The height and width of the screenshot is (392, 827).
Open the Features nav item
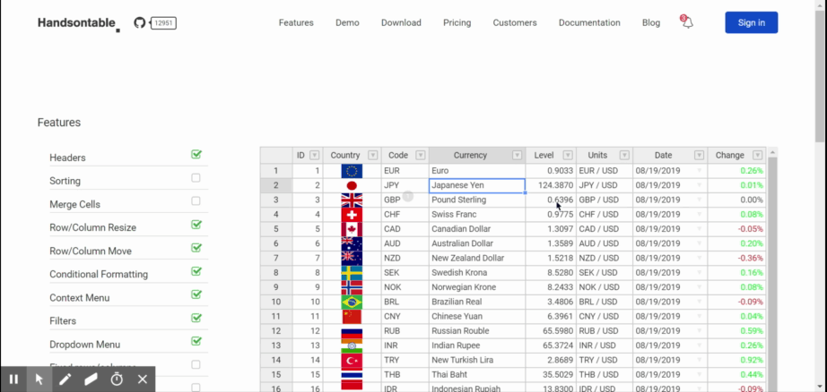296,22
